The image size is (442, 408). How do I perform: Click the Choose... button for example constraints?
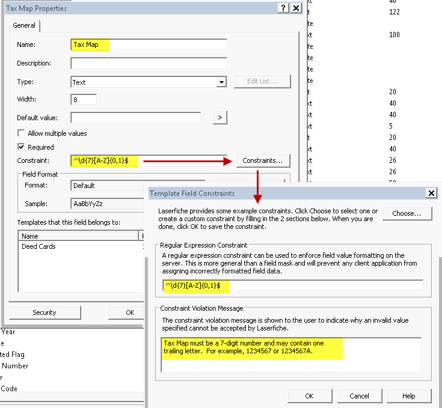point(407,213)
